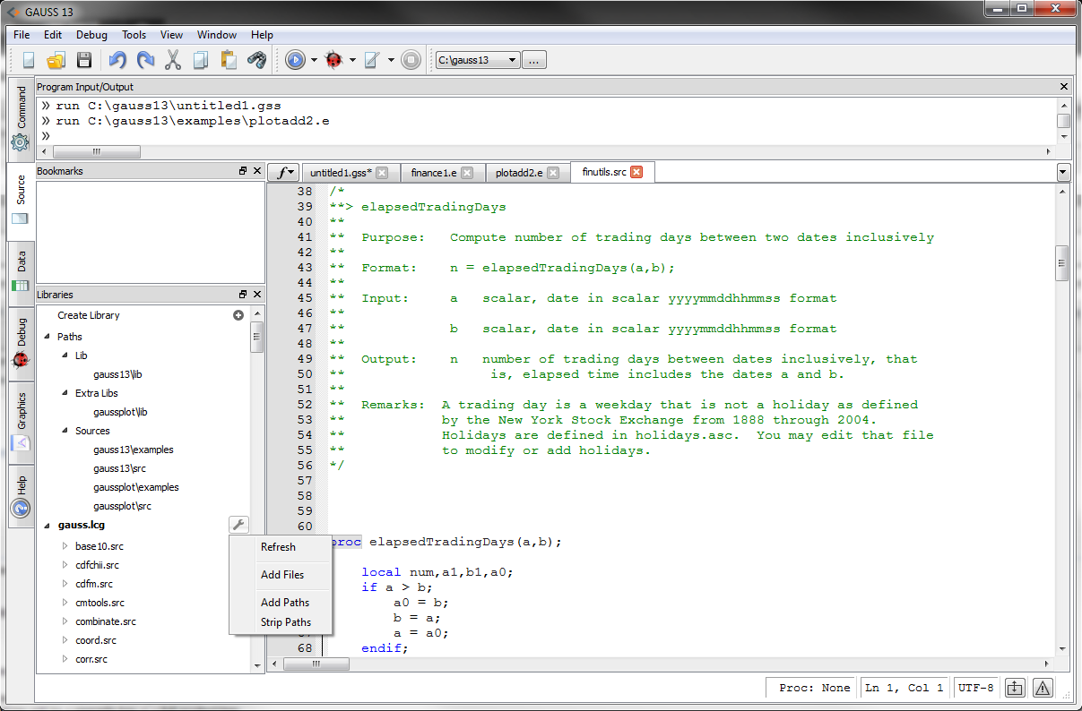This screenshot has height=711, width=1082.
Task: Click Create Library in Libraries panel
Action: pyautogui.click(x=89, y=315)
